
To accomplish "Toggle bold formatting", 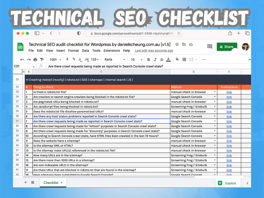I will [148, 60].
